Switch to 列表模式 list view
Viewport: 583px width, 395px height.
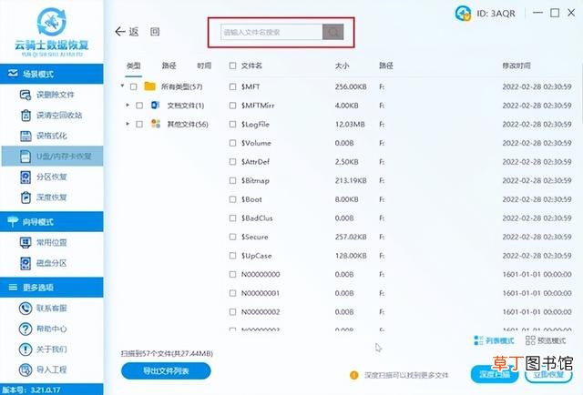pyautogui.click(x=494, y=340)
